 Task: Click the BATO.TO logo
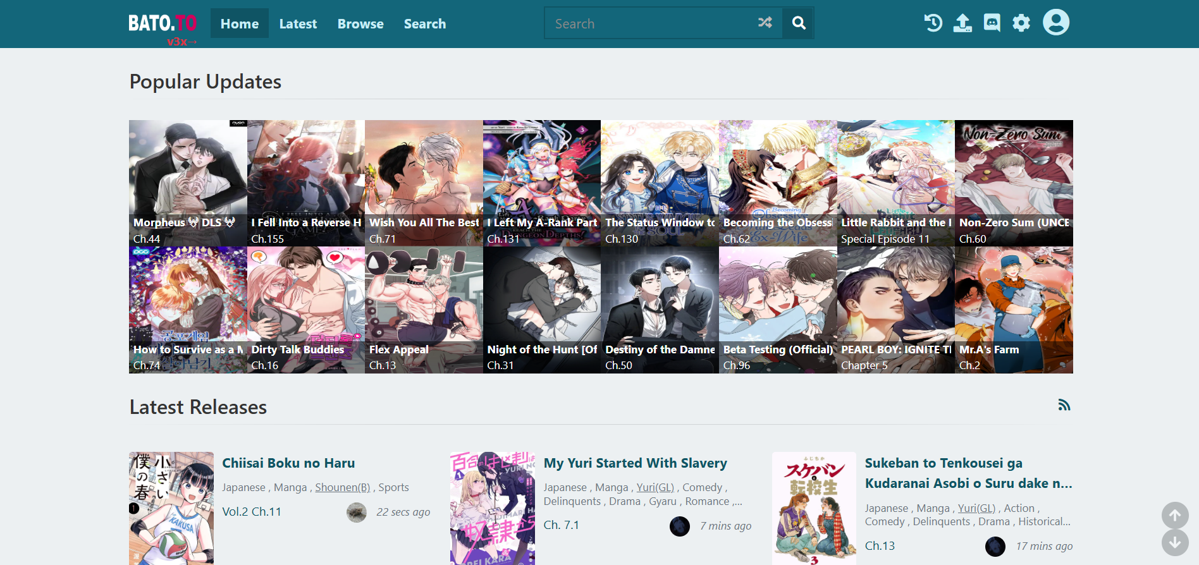pyautogui.click(x=163, y=23)
